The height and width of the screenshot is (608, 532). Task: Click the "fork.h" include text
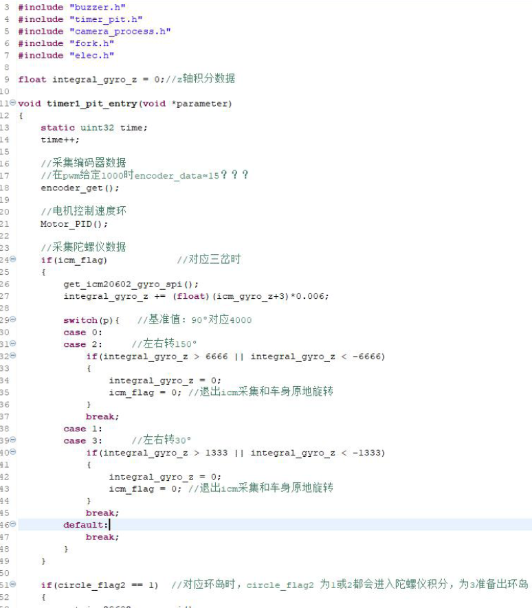91,43
